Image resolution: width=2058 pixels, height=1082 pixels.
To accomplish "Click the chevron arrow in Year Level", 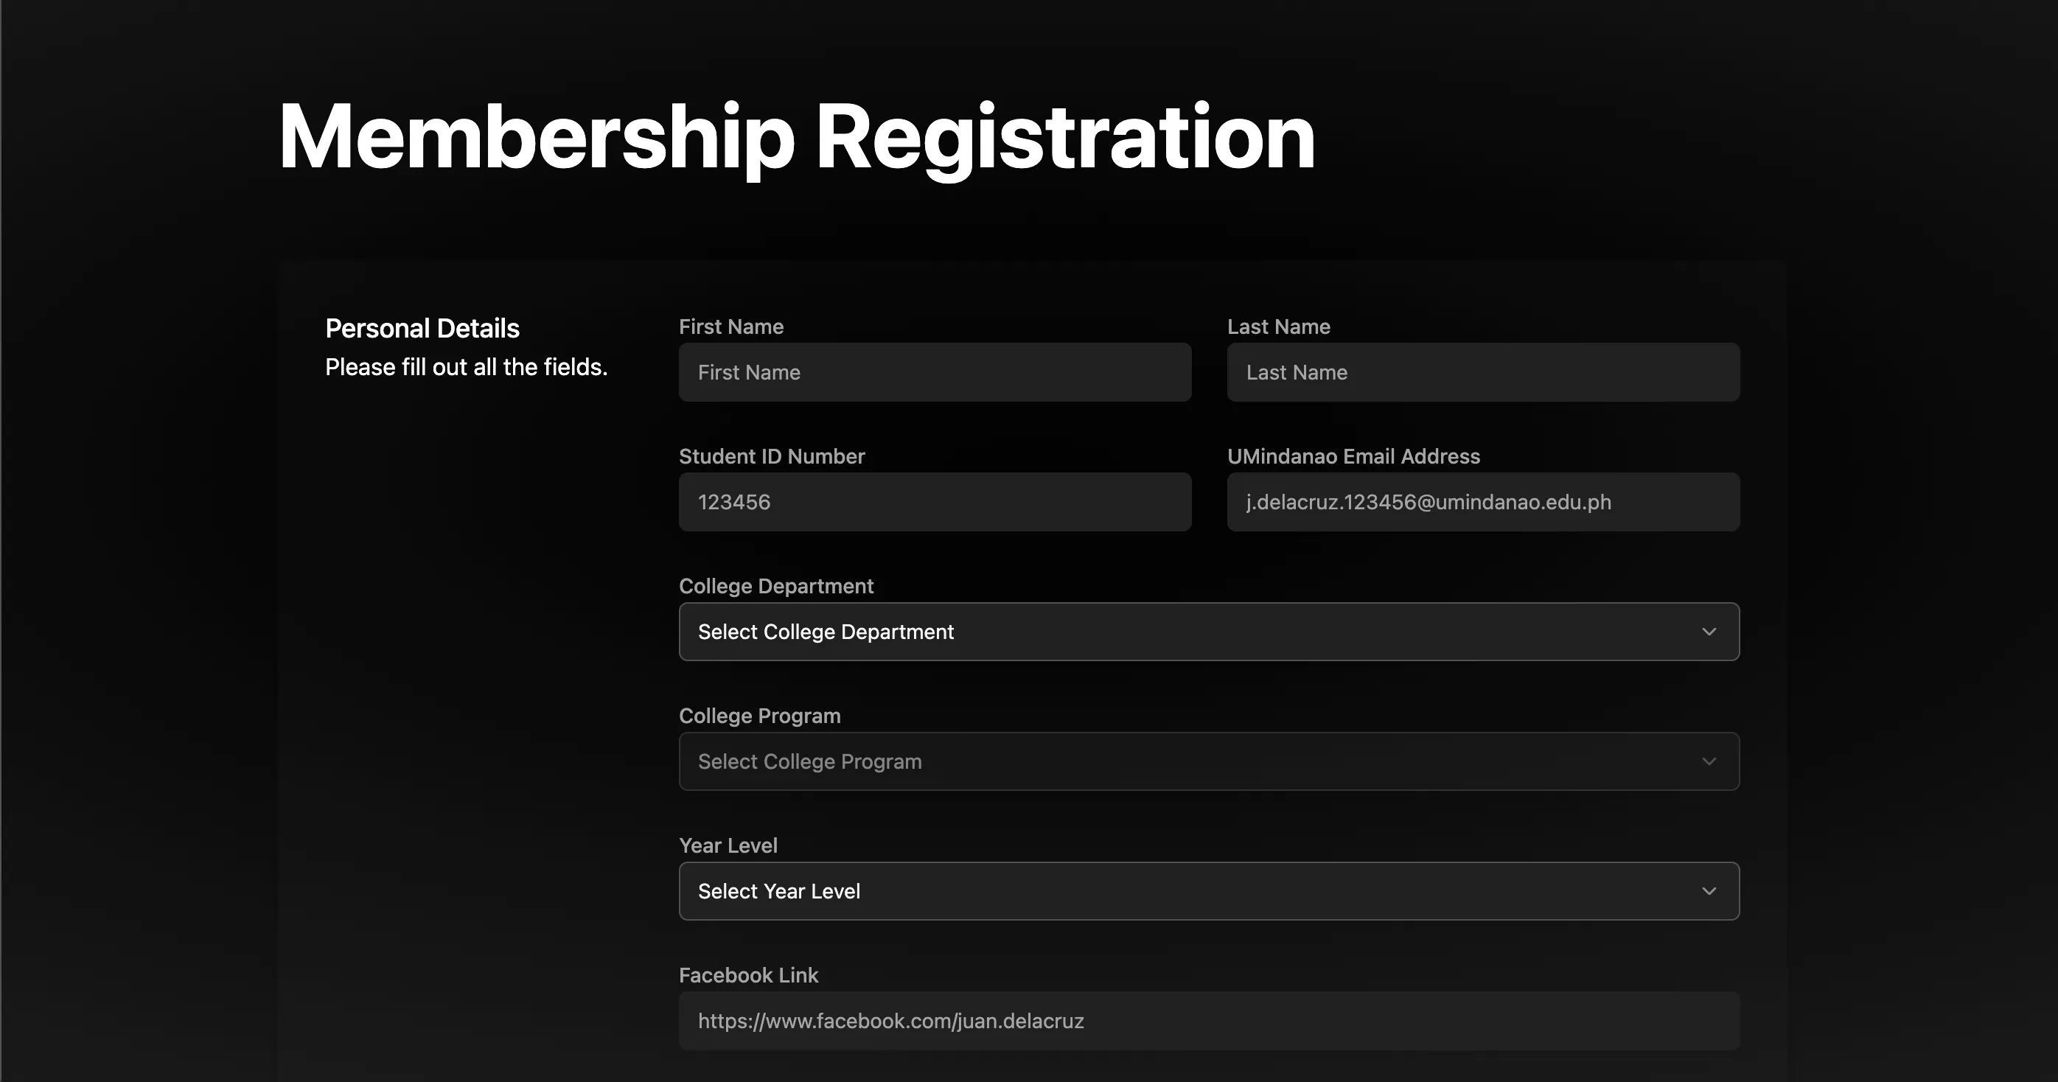I will [1709, 891].
